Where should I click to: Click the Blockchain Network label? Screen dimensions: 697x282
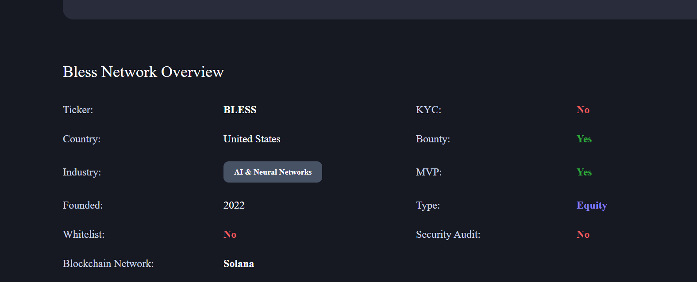(x=108, y=263)
